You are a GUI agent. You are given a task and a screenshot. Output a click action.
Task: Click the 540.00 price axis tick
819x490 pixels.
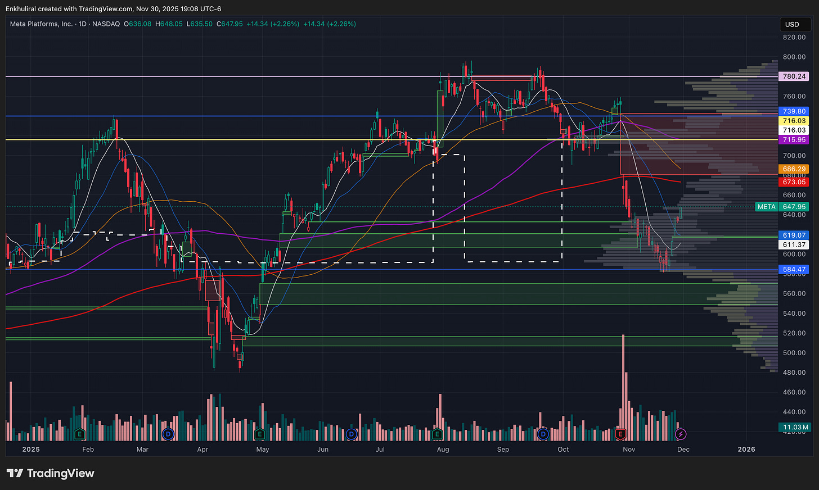794,314
